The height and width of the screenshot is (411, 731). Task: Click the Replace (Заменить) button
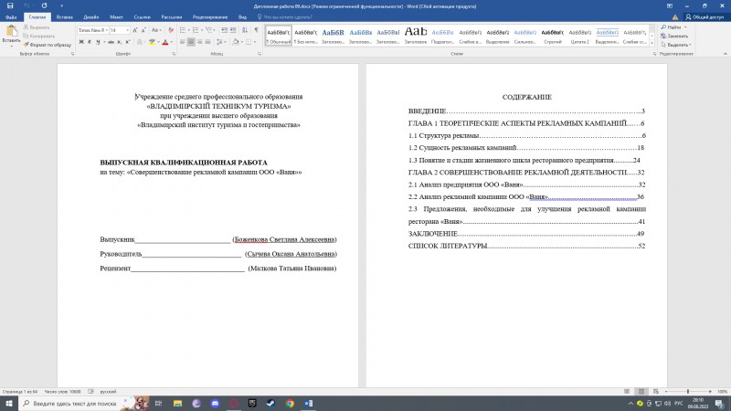pyautogui.click(x=674, y=36)
